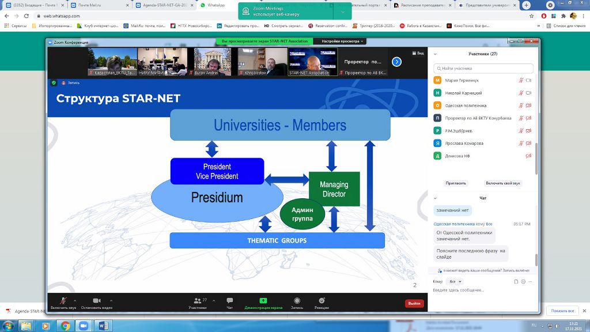
Task: Click the green encryption shield icon
Action: [x=54, y=83]
